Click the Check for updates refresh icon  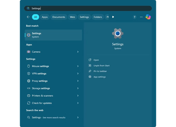(x=29, y=103)
